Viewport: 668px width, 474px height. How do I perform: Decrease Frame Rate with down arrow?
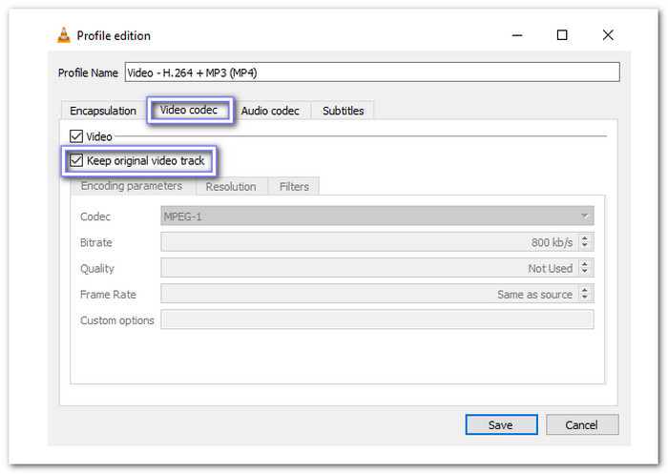(x=585, y=298)
